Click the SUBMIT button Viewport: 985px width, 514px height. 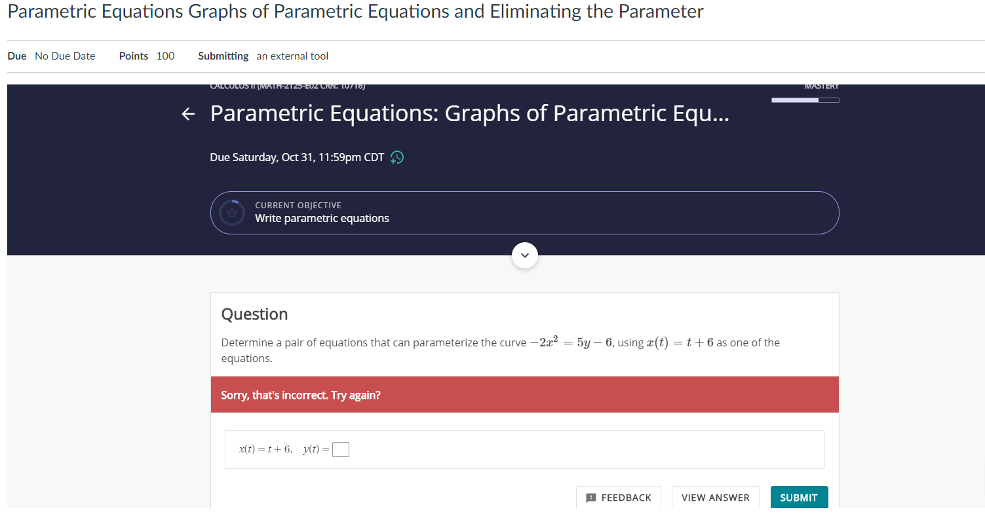[799, 498]
